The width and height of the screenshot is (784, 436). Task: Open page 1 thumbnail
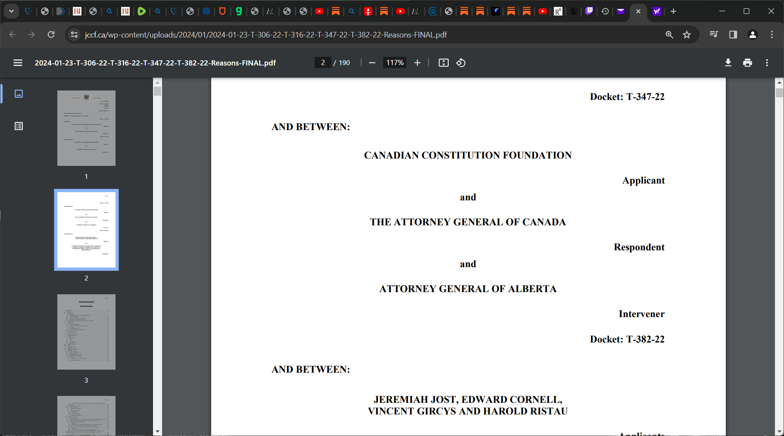pyautogui.click(x=86, y=128)
